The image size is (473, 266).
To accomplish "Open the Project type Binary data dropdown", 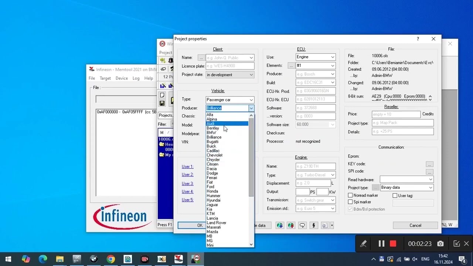I will (431, 188).
